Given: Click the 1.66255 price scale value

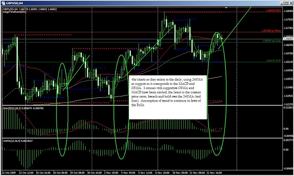Looking at the screenshot, I should 288,45.
